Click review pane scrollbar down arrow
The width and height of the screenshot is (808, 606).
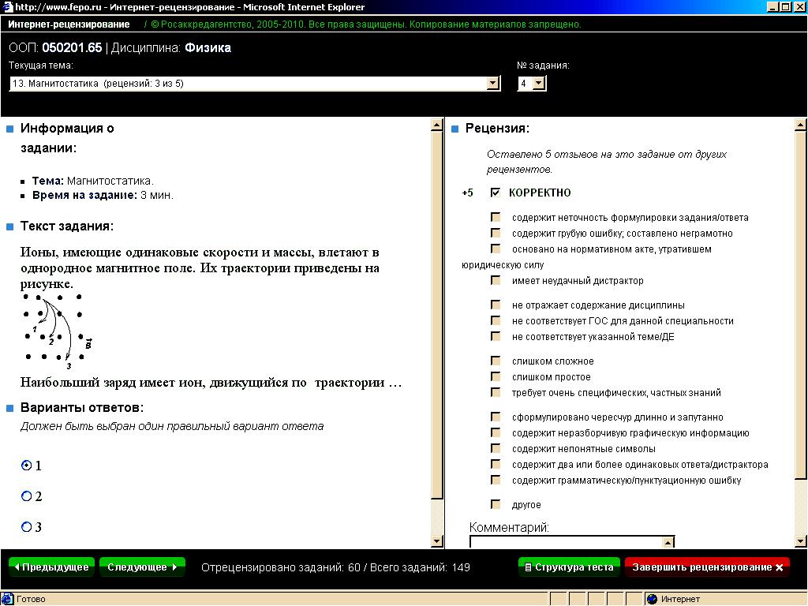point(800,541)
